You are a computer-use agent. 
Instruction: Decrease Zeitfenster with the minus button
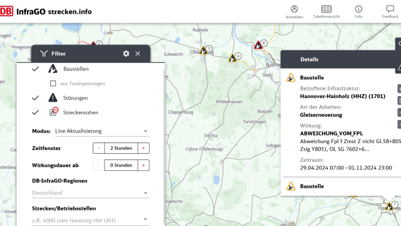pos(99,148)
